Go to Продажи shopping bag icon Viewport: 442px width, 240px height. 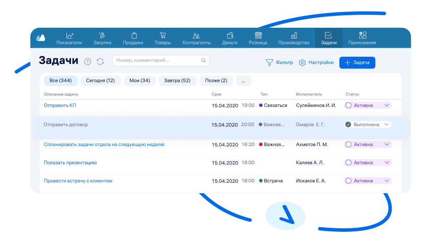coord(133,36)
